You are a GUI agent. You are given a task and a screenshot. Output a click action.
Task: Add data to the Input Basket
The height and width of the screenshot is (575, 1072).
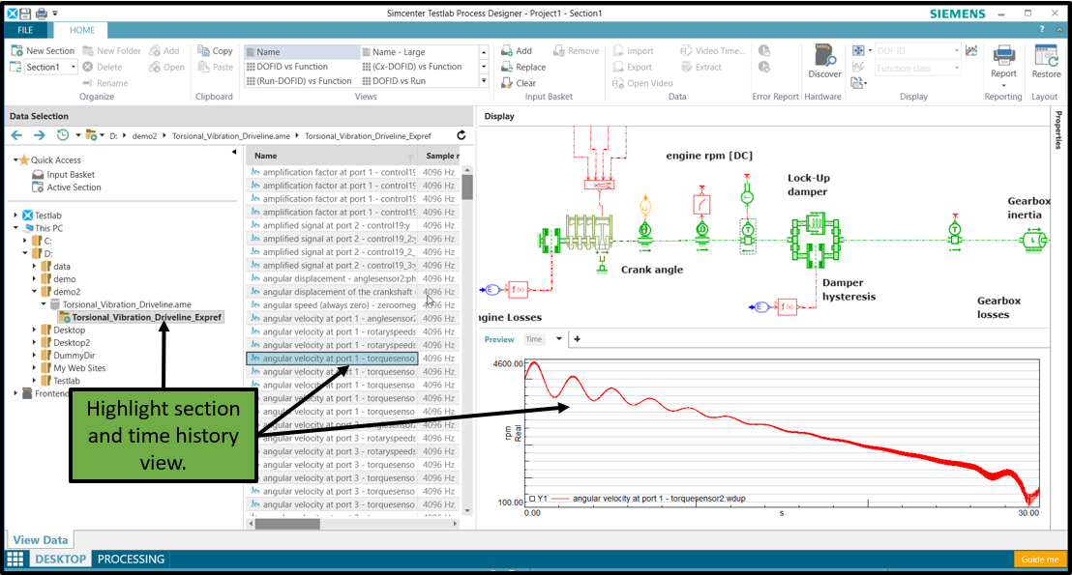517,50
